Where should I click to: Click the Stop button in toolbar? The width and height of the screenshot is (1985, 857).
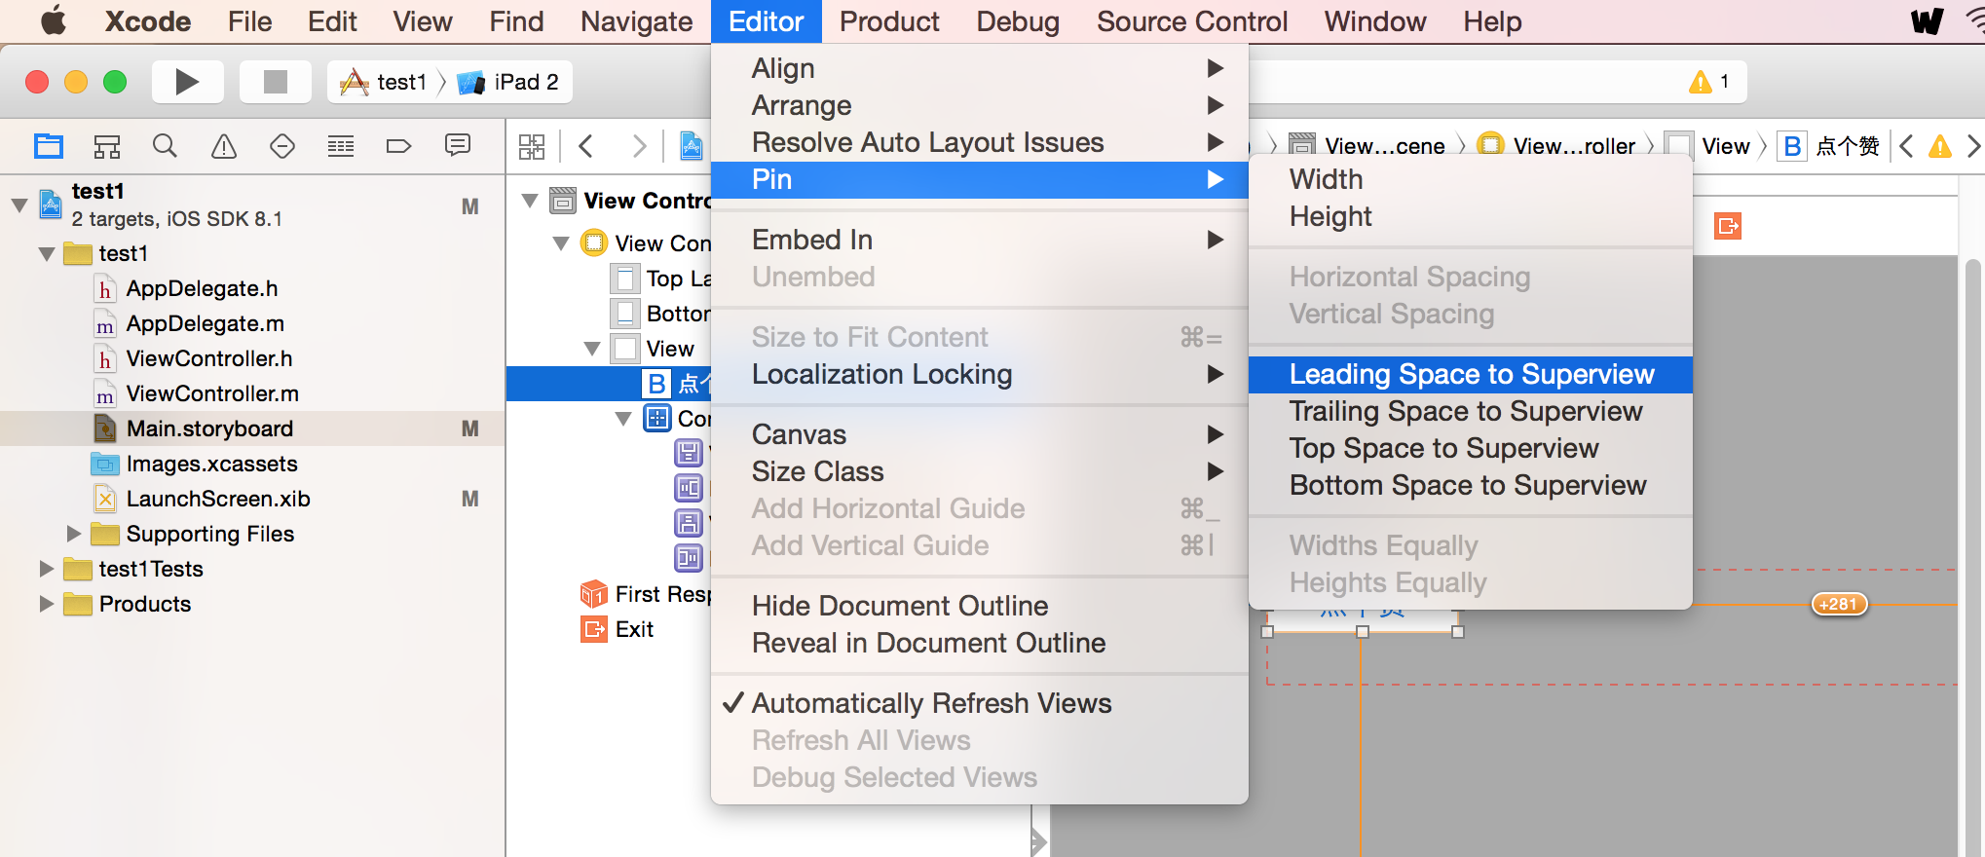point(276,82)
